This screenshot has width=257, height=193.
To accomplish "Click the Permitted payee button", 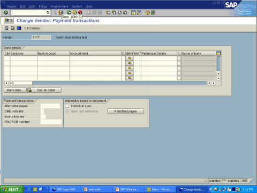I will click(125, 112).
